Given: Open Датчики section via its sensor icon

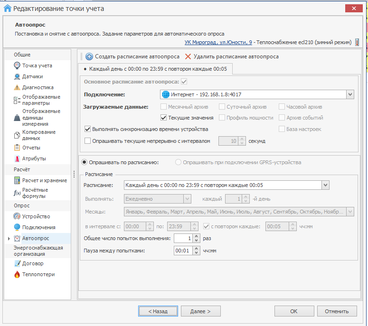Looking at the screenshot, I should [17, 76].
